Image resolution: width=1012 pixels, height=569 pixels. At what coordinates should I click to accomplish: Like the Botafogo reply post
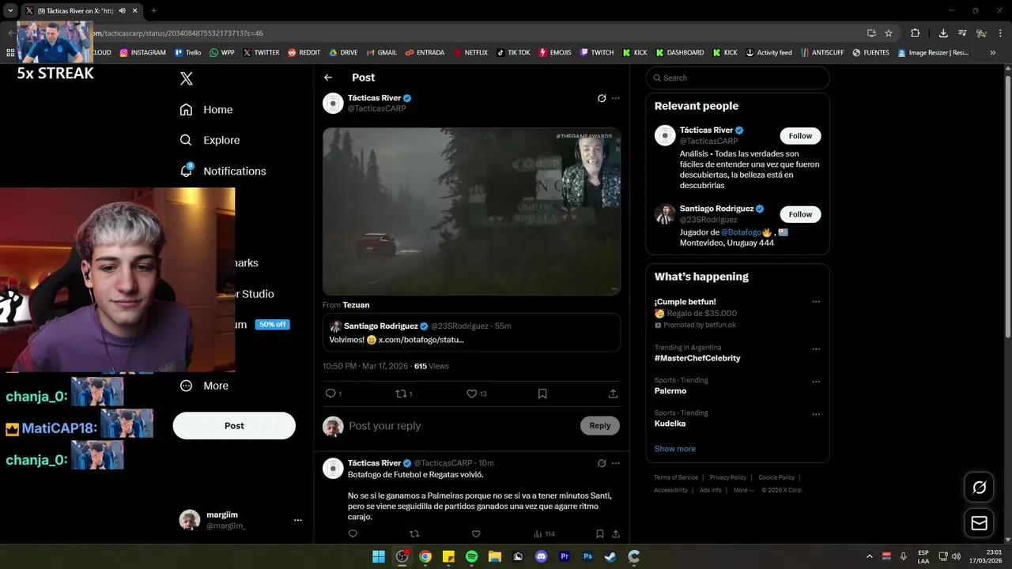476,534
